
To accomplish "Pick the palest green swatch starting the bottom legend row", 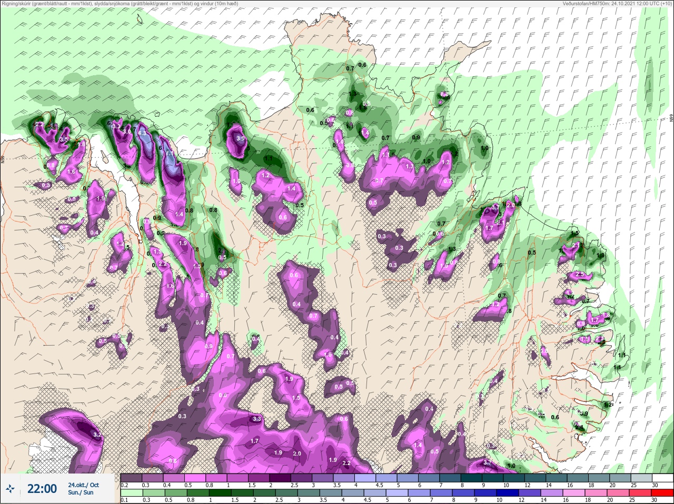I will coord(131,493).
